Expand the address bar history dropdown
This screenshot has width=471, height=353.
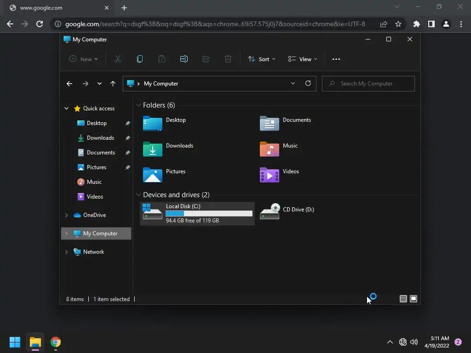tap(293, 84)
